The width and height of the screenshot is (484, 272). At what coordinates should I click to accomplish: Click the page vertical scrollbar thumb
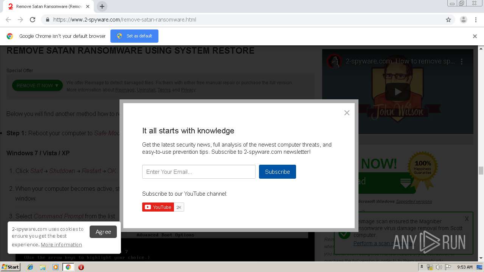(x=481, y=171)
